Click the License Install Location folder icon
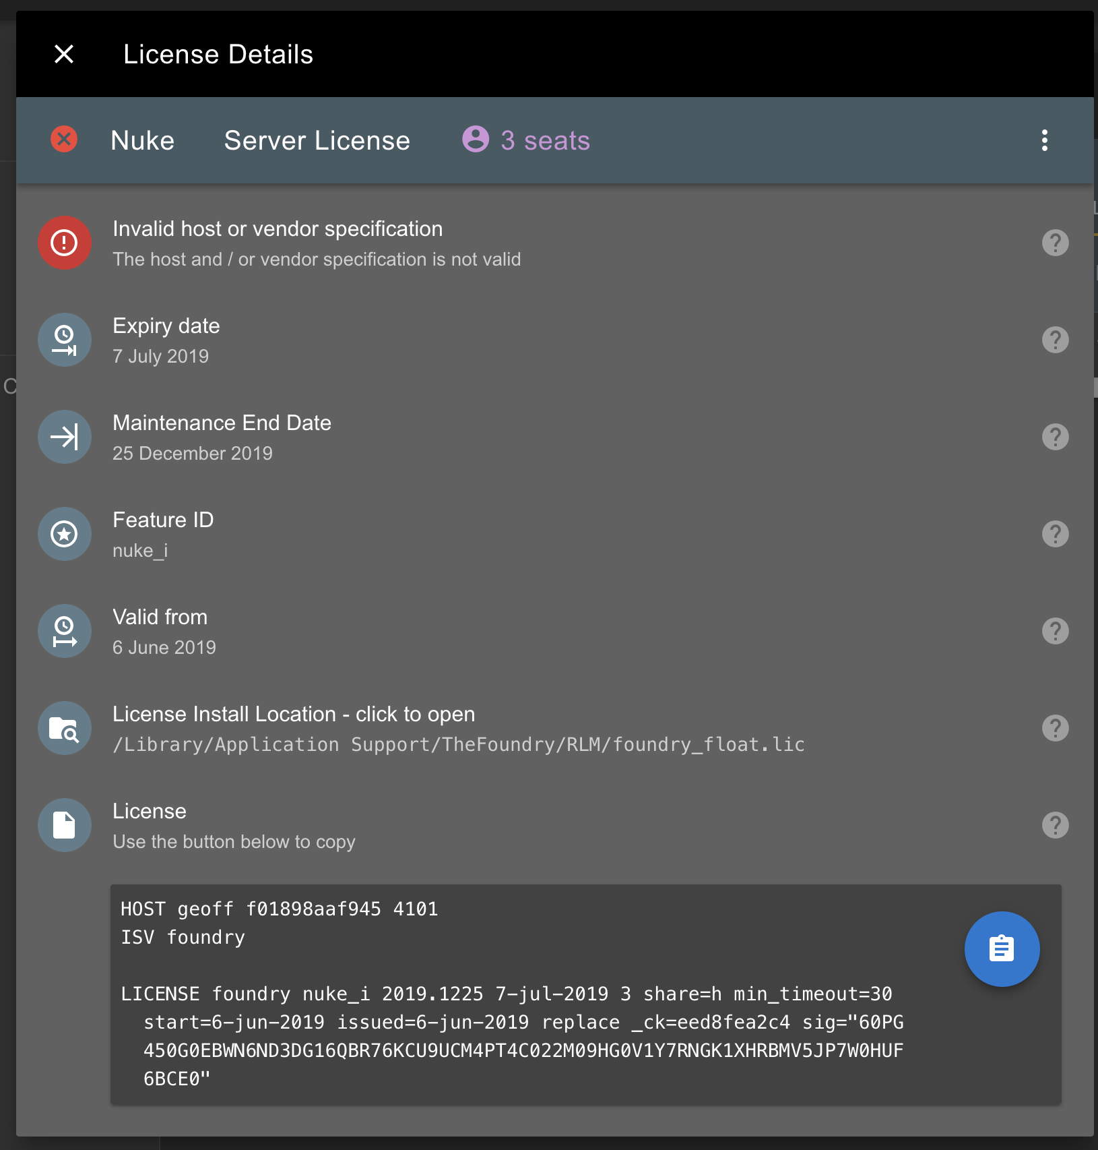Viewport: 1098px width, 1150px height. point(65,728)
